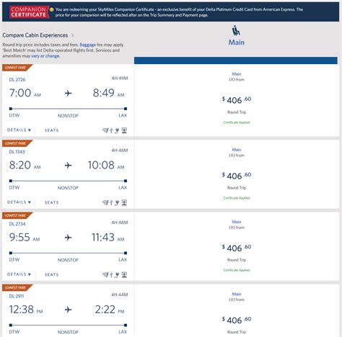Click the Main cabin seat icon
This screenshot has width=342, height=337.
pyautogui.click(x=236, y=31)
